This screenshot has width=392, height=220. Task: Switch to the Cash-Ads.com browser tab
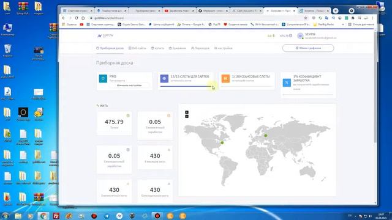(246, 11)
